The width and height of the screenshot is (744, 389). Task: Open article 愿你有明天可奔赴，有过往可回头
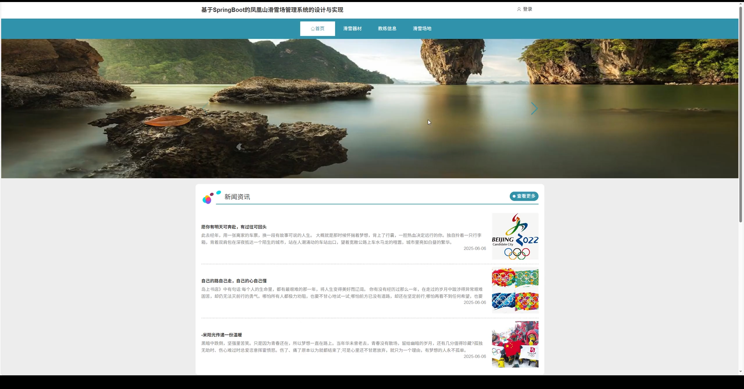coord(234,227)
